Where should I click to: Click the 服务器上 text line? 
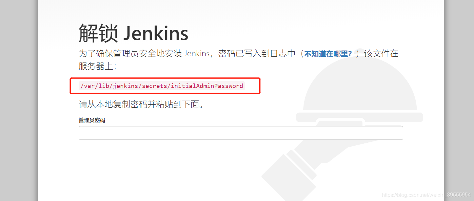click(x=97, y=66)
